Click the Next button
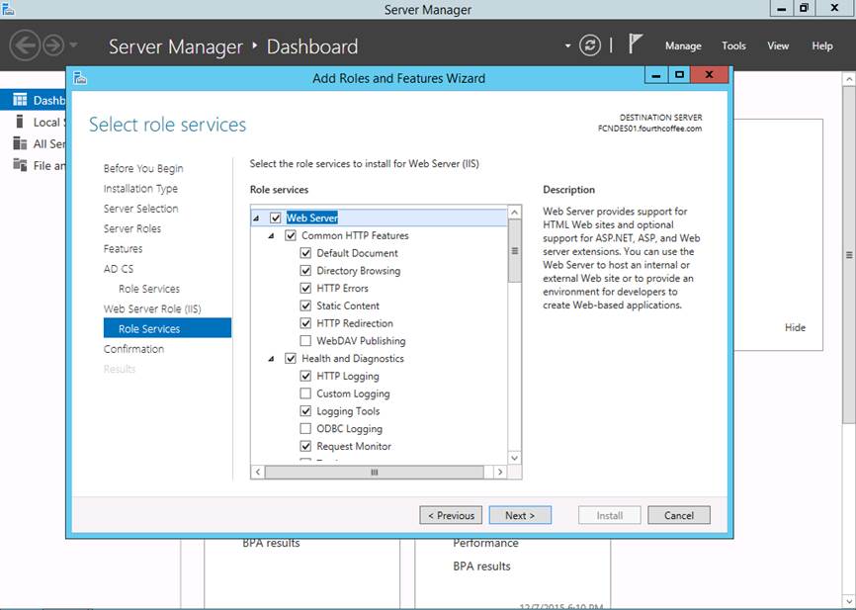This screenshot has height=610, width=856. (520, 515)
